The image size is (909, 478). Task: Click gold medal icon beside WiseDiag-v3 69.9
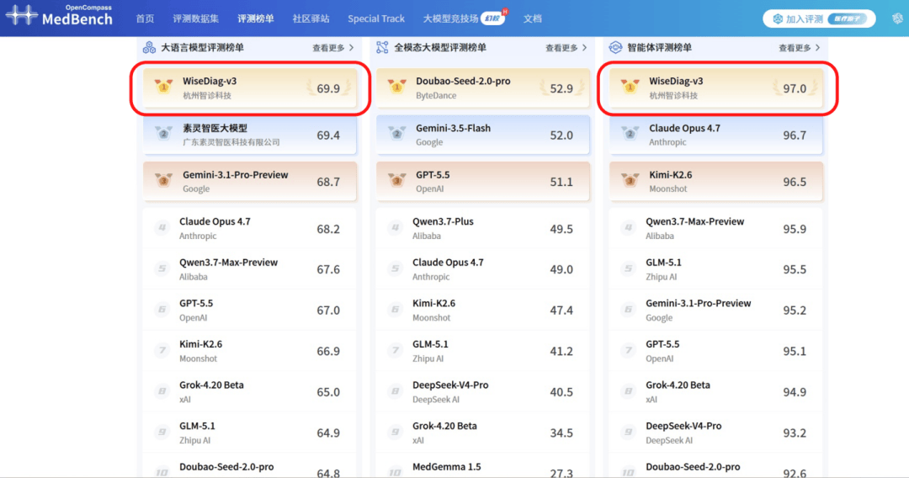click(164, 87)
